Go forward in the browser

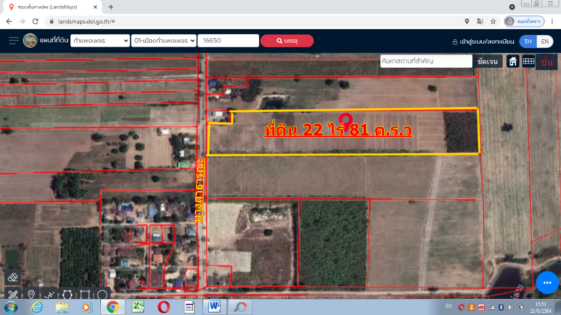(22, 21)
